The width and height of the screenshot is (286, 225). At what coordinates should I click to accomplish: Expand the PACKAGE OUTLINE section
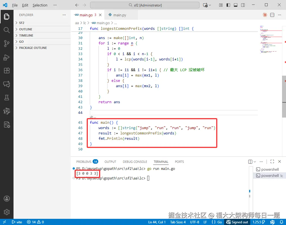tap(42, 48)
